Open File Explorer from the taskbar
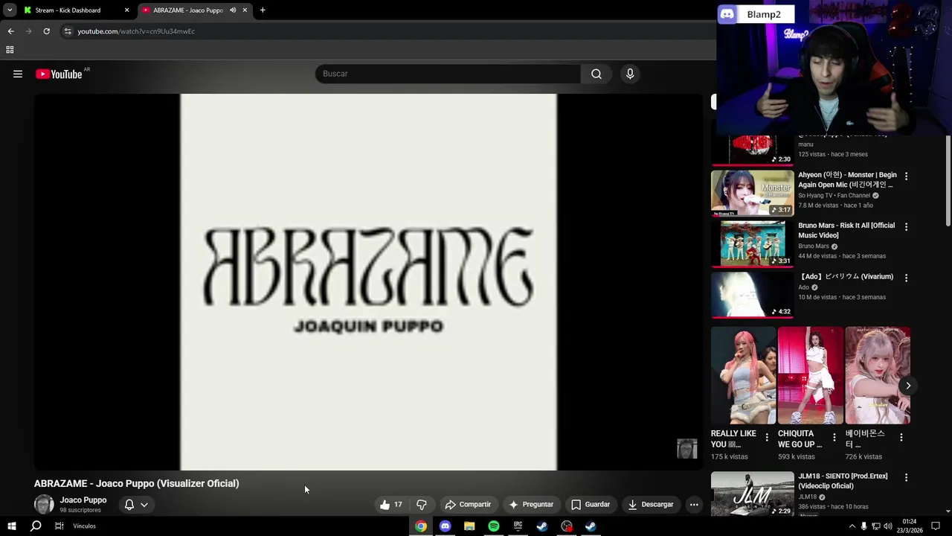 469,526
